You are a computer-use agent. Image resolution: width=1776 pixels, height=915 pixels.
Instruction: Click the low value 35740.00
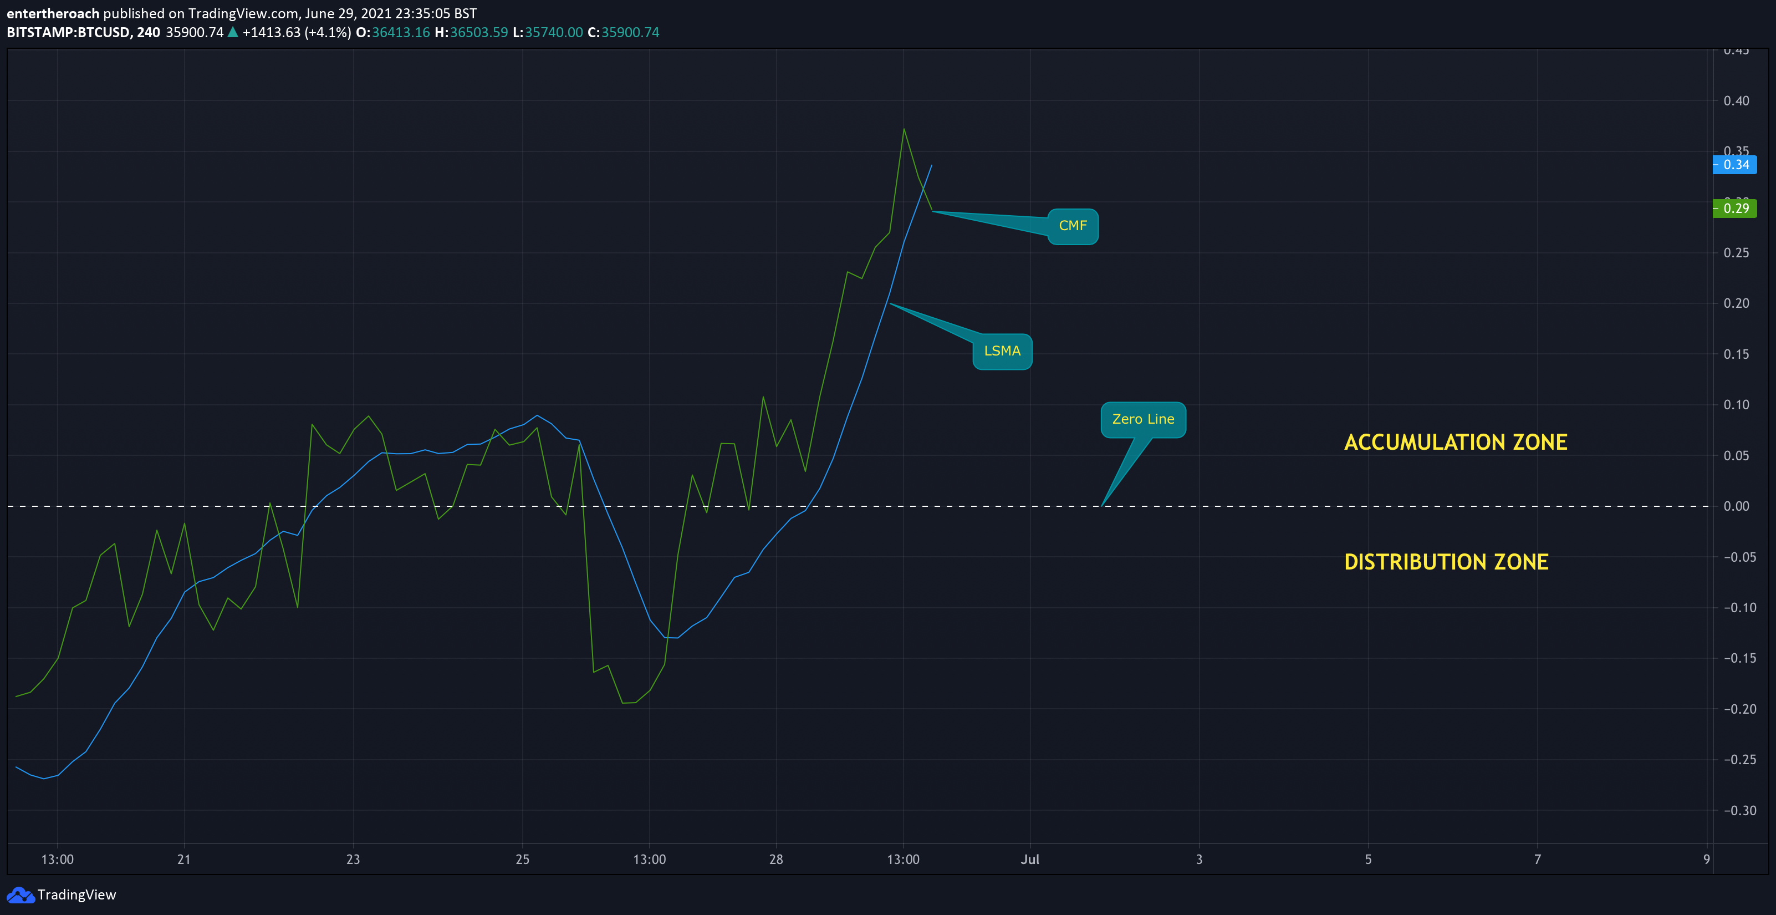pos(554,32)
